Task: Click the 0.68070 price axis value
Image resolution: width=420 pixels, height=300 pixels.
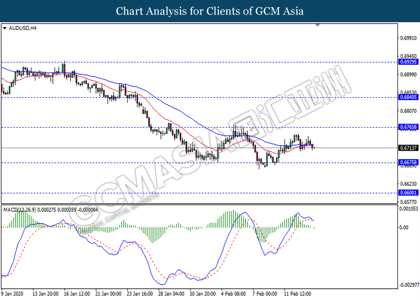Action: (409, 111)
